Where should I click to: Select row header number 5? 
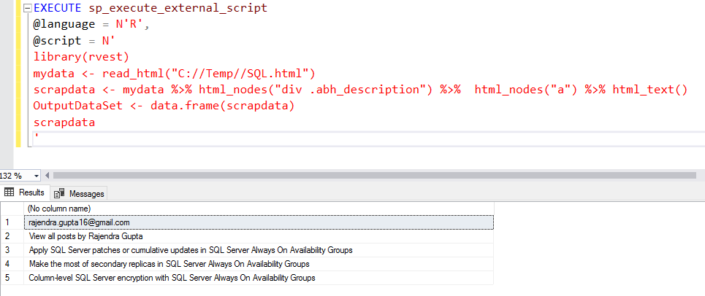point(12,278)
